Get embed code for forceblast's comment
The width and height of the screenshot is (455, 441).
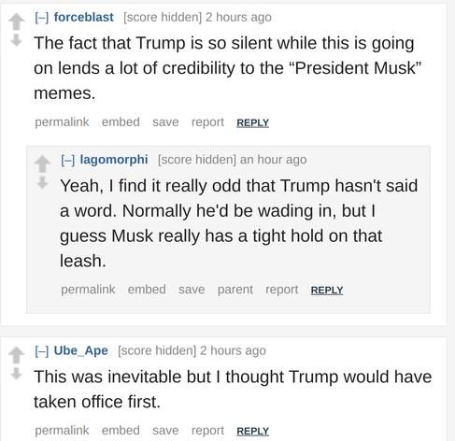pos(121,122)
